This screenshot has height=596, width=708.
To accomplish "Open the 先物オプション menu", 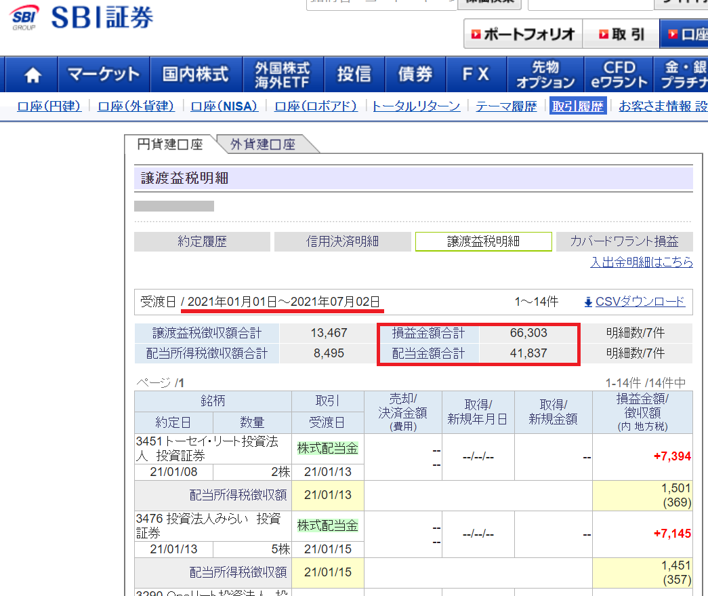I will coord(545,75).
